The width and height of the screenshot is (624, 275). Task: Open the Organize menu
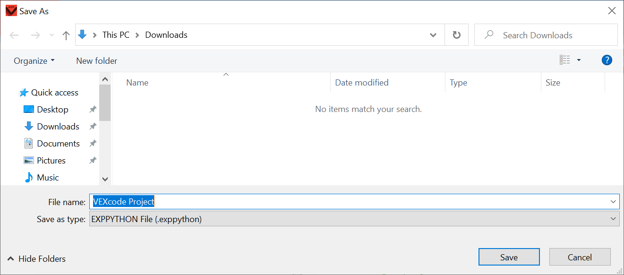point(34,60)
